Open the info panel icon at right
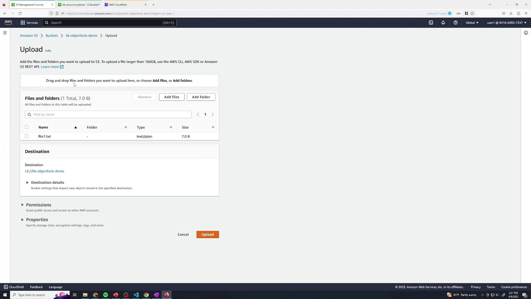531x299 pixels. click(526, 33)
